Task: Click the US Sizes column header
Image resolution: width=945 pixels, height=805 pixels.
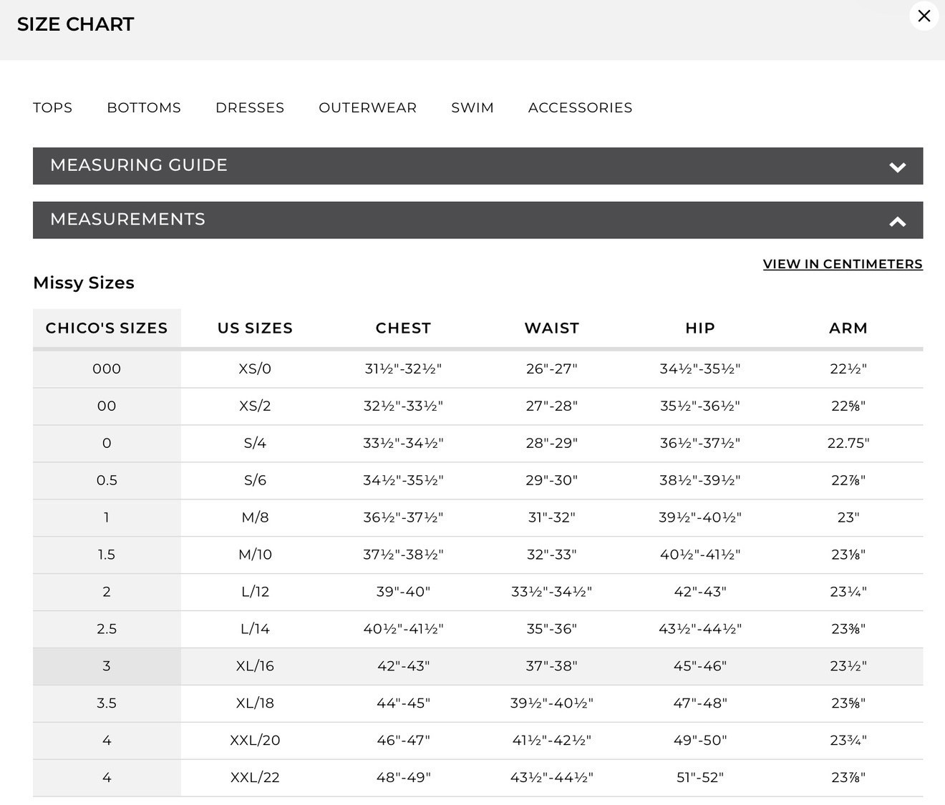Action: tap(255, 328)
